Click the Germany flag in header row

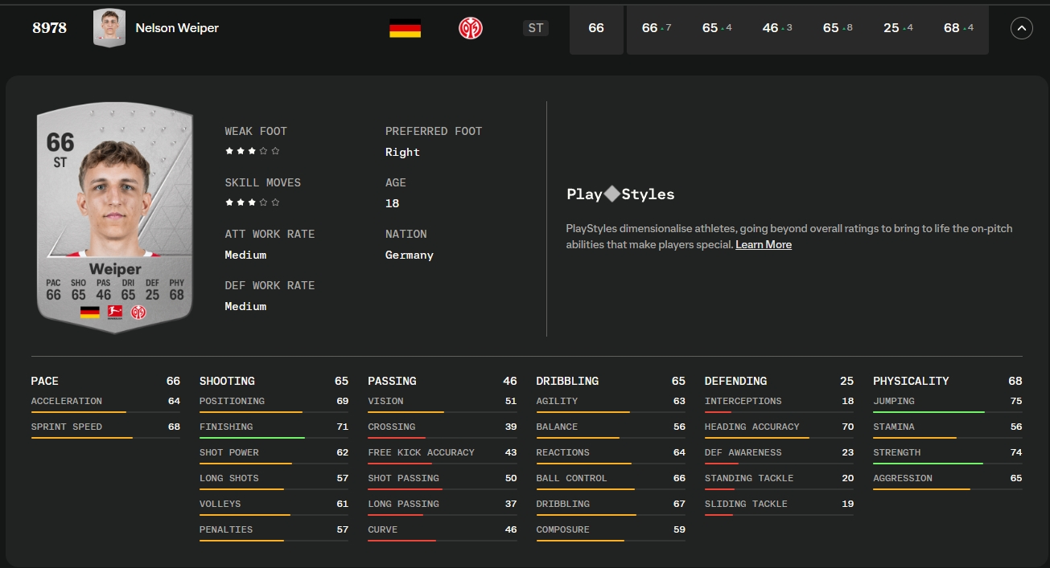pos(405,29)
